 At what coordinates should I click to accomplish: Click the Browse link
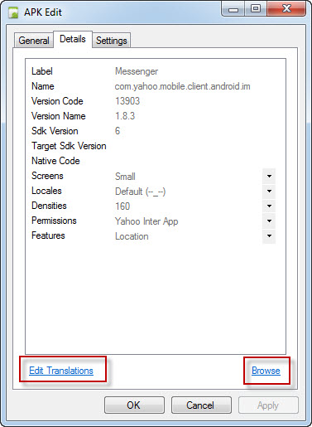(266, 371)
